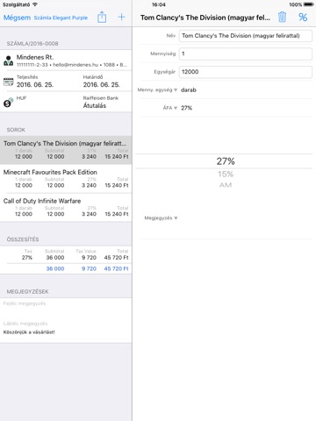Open discount via percent icon

303,18
